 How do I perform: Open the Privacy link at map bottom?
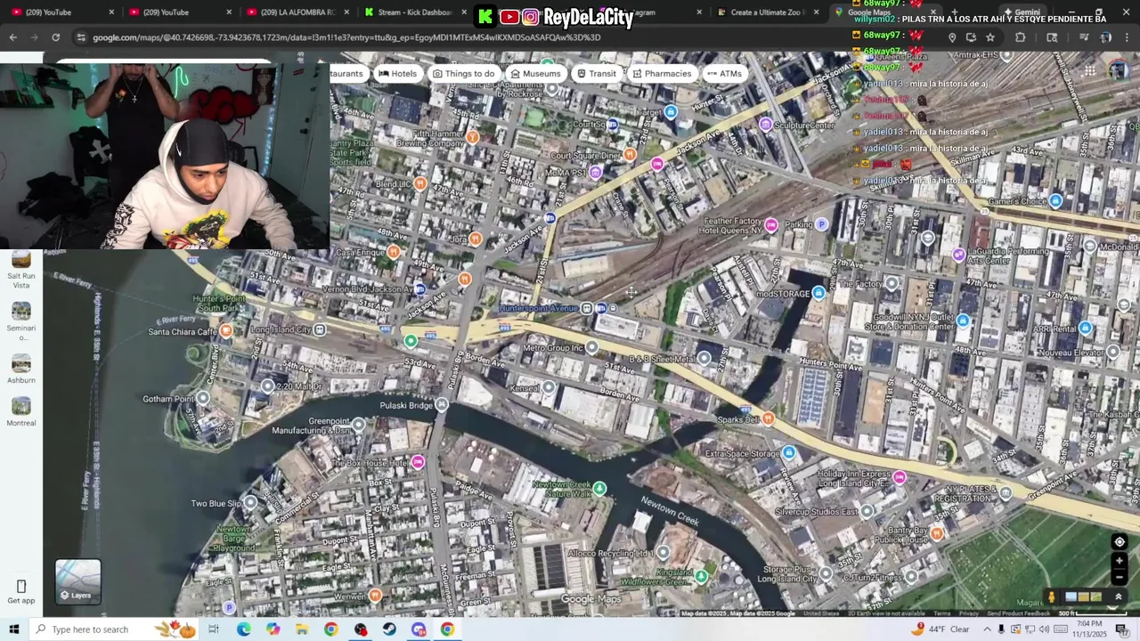point(968,613)
